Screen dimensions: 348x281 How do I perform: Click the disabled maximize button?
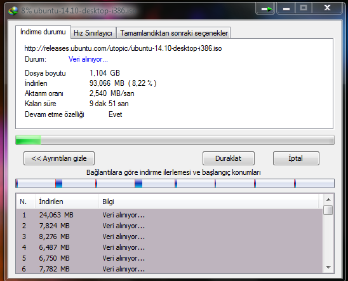[304, 8]
